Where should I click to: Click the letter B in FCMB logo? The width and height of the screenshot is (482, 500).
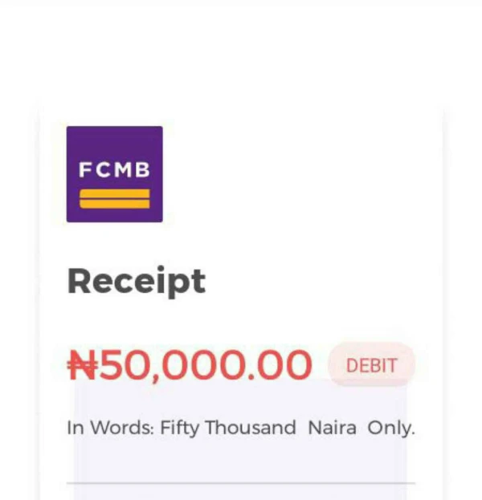tap(143, 169)
